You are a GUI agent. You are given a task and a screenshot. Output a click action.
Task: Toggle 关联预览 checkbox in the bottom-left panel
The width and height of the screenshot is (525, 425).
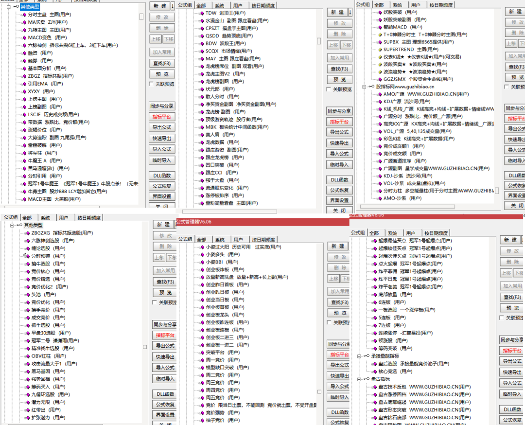(155, 302)
